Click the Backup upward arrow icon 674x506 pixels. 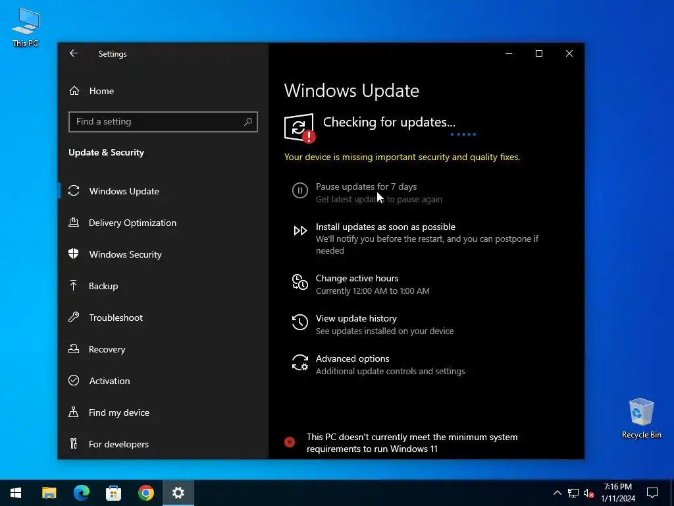click(x=74, y=285)
